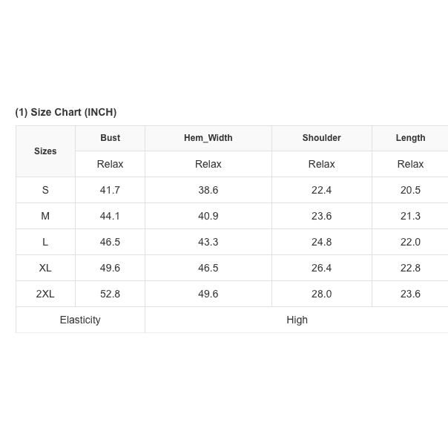Select the S size row label

pos(45,190)
